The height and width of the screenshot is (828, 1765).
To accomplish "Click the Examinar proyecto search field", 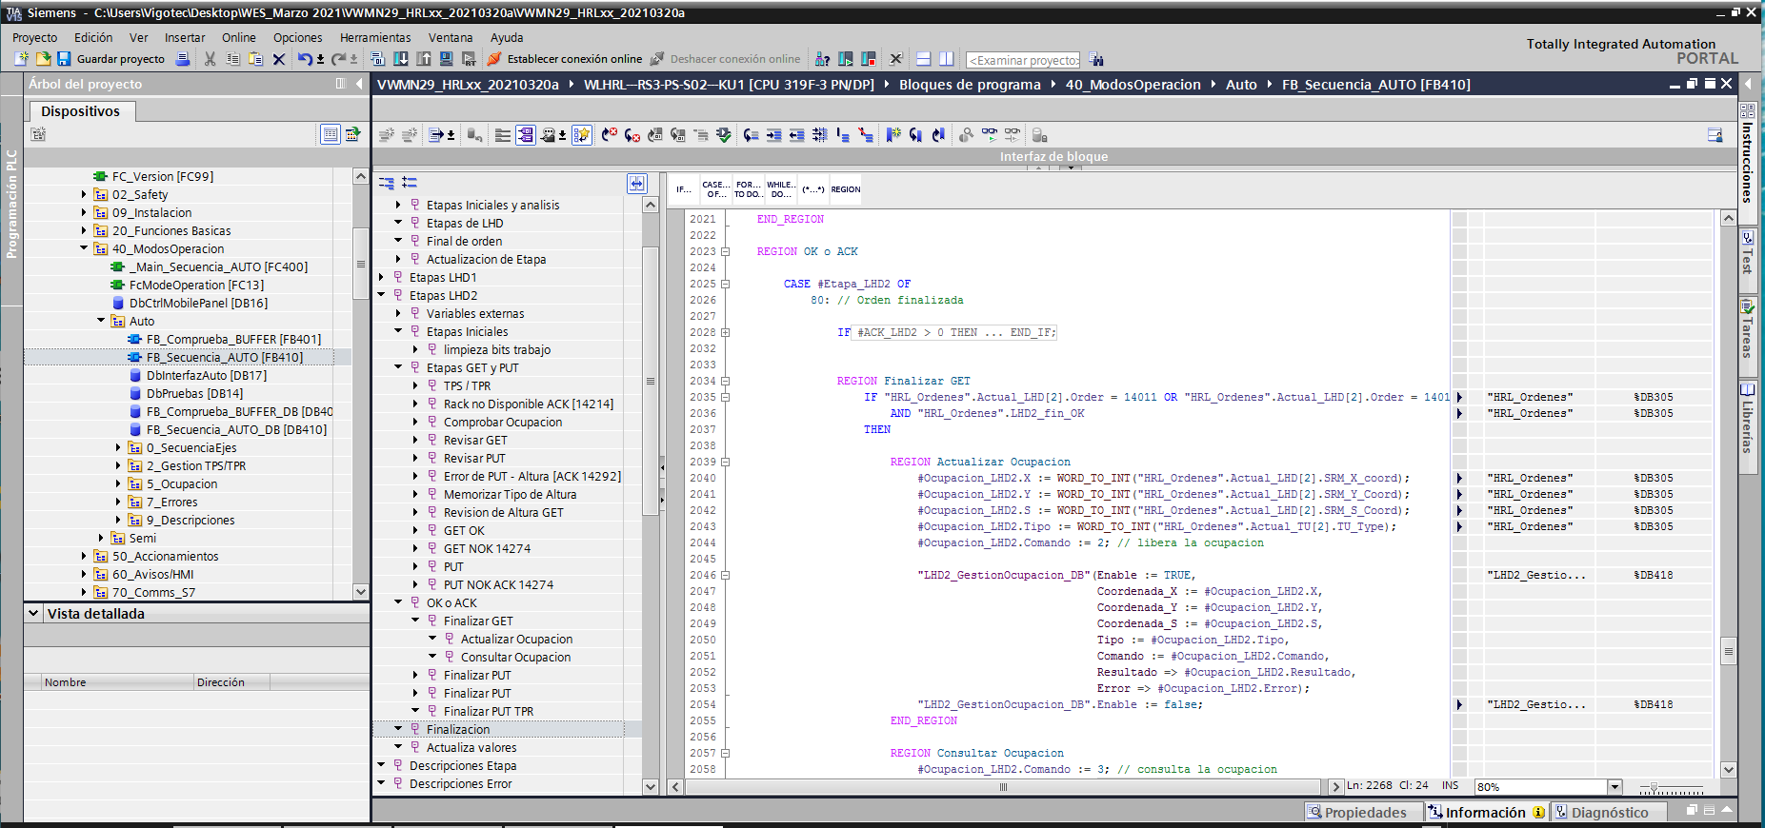I will click(1023, 60).
